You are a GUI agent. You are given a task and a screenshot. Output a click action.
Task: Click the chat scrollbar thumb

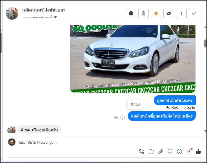coord(205,43)
